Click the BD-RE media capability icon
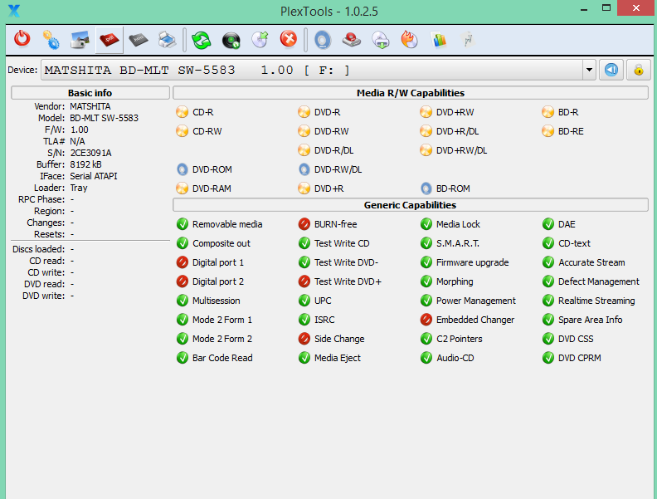Screen dimensions: 657x499 [548, 131]
